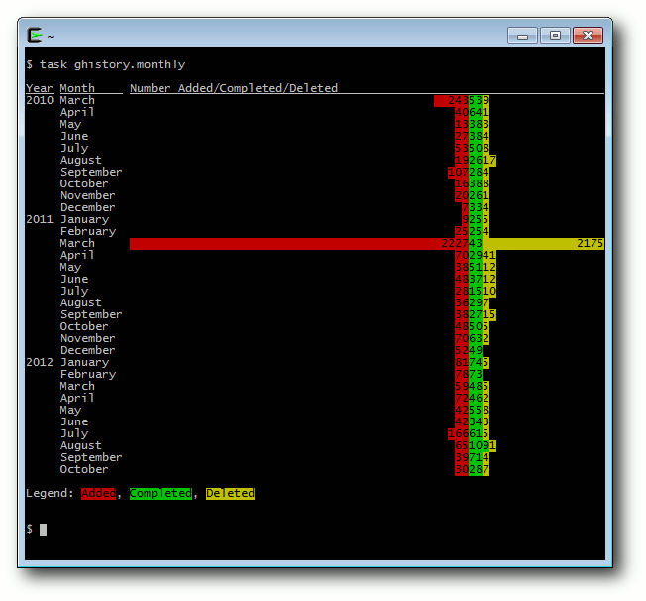Viewport: 646px width, 601px height.
Task: Select the last October row's month label
Action: click(84, 469)
